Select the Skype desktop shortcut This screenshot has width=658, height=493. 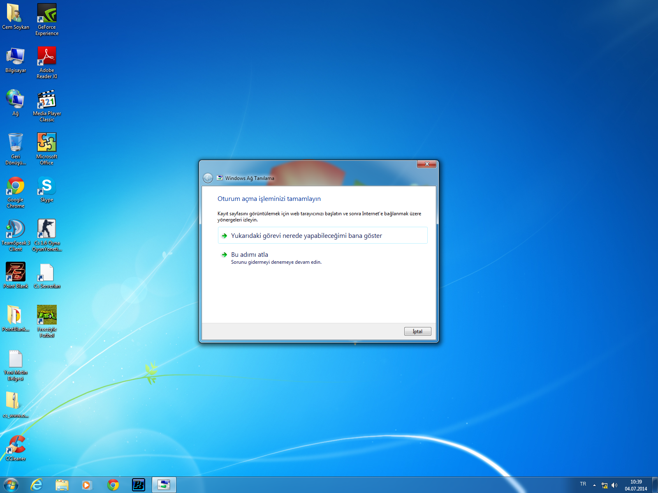(47, 186)
